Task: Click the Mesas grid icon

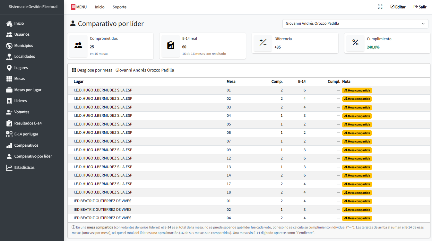Action: (9, 79)
